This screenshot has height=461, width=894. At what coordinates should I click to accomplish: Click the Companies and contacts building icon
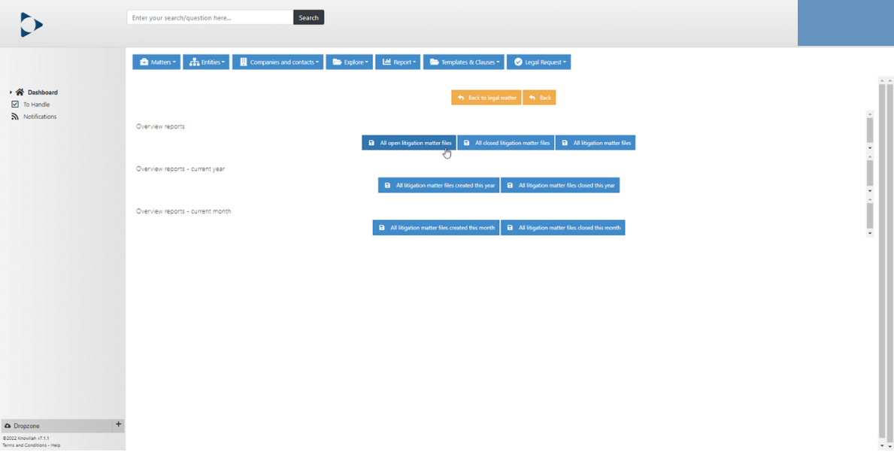tap(245, 62)
